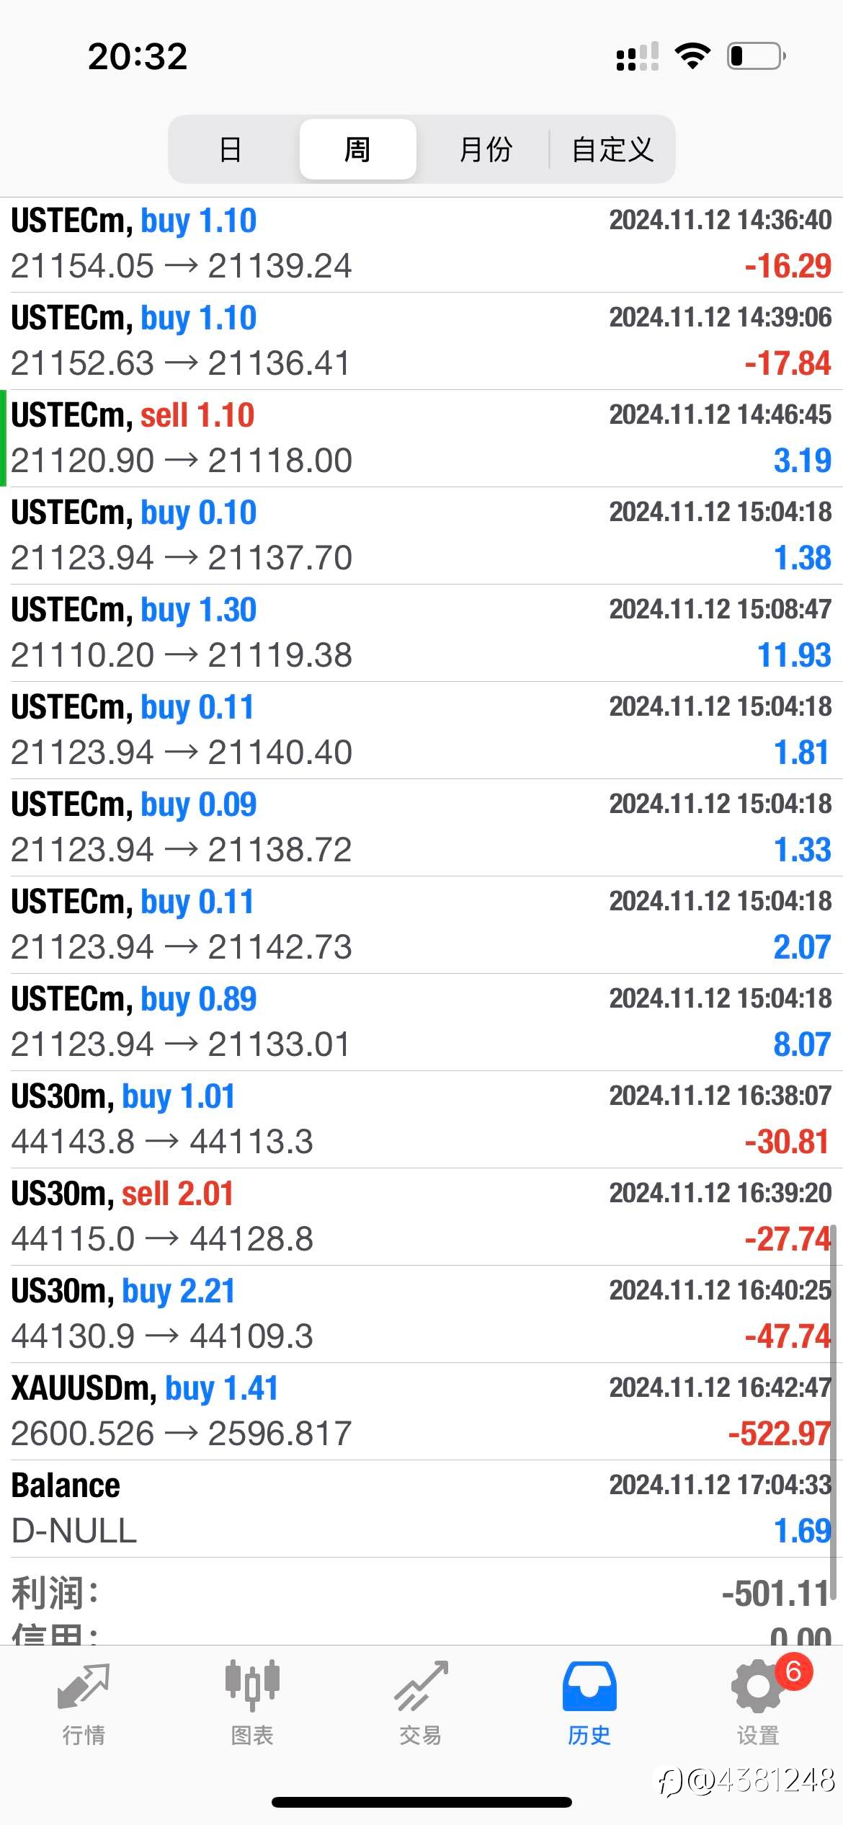
Task: Open the Quotes (行情) tab icon
Action: tap(84, 1687)
